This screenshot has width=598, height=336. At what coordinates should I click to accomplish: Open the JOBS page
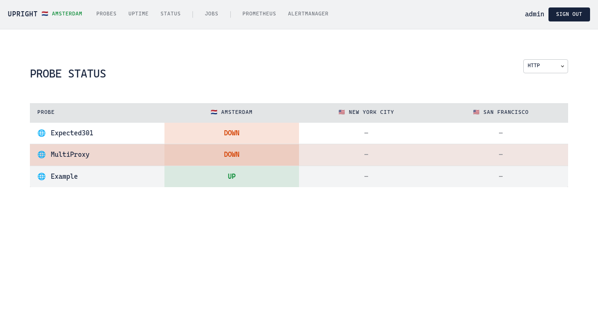pos(211,14)
